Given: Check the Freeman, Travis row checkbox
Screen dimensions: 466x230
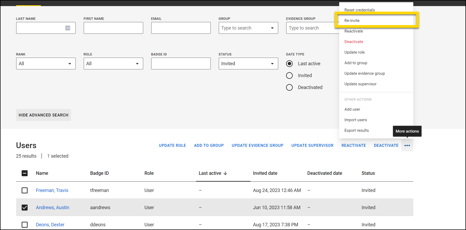Looking at the screenshot, I should pyautogui.click(x=25, y=190).
